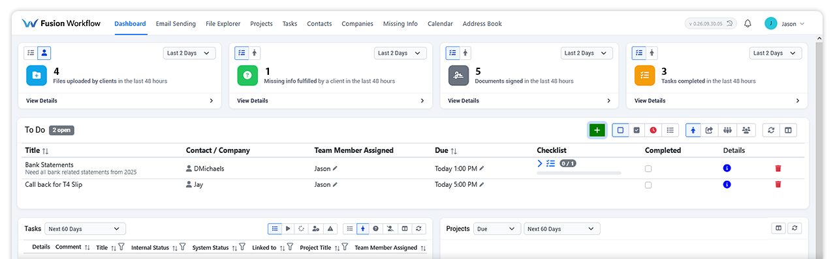Click the Tasks panel question mark filter

(x=376, y=229)
